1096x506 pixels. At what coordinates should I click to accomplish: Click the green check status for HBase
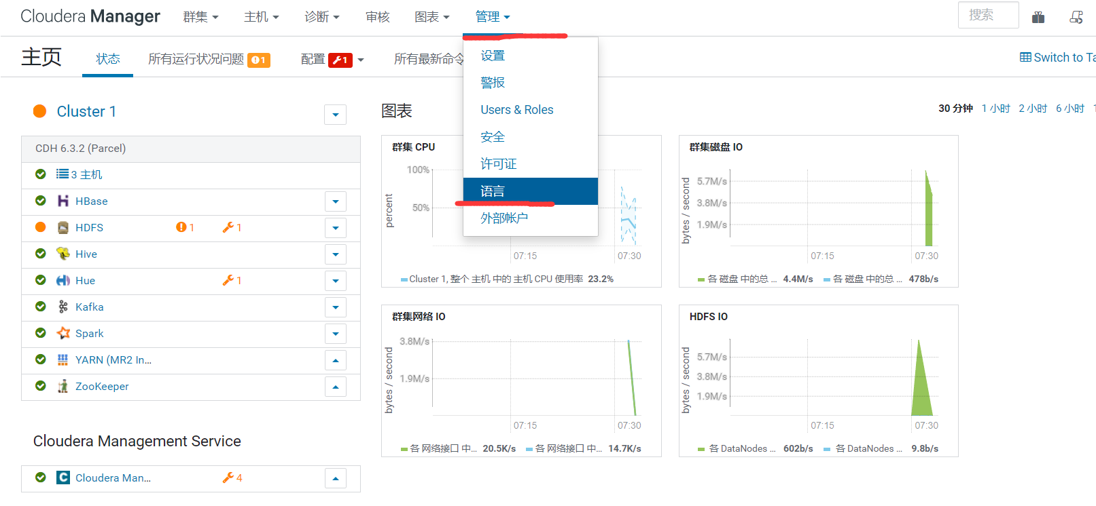[x=41, y=201]
